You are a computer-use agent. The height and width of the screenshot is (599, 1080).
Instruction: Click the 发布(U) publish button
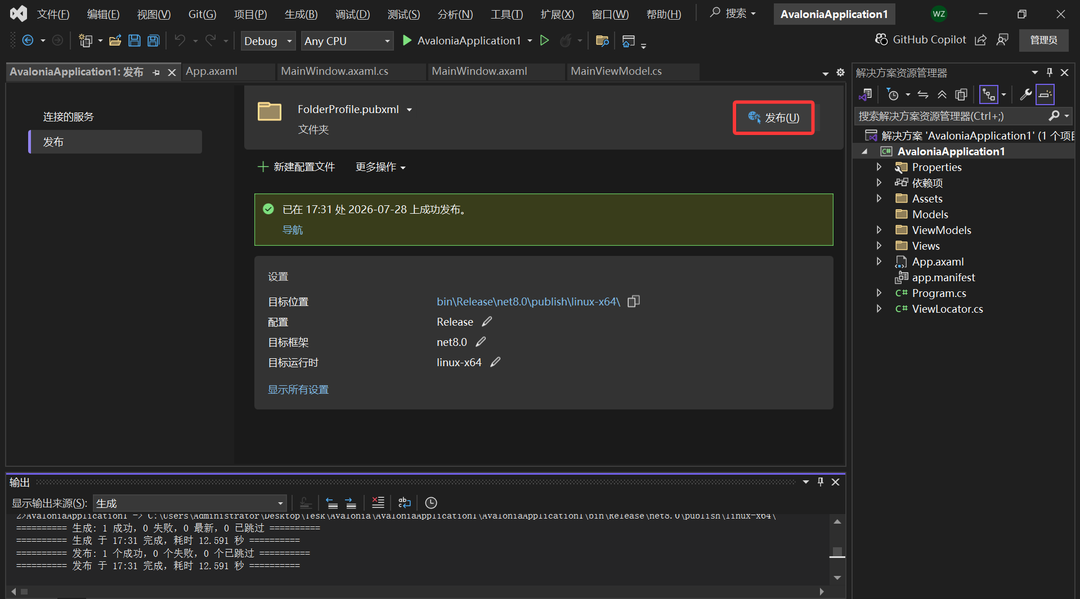pos(774,118)
